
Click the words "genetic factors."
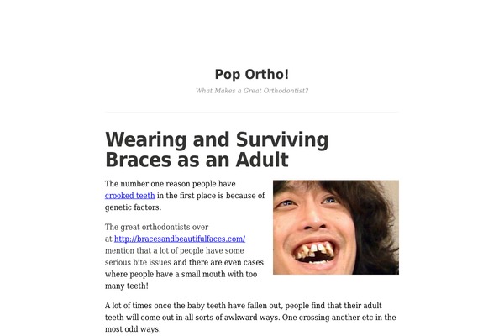(x=133, y=207)
